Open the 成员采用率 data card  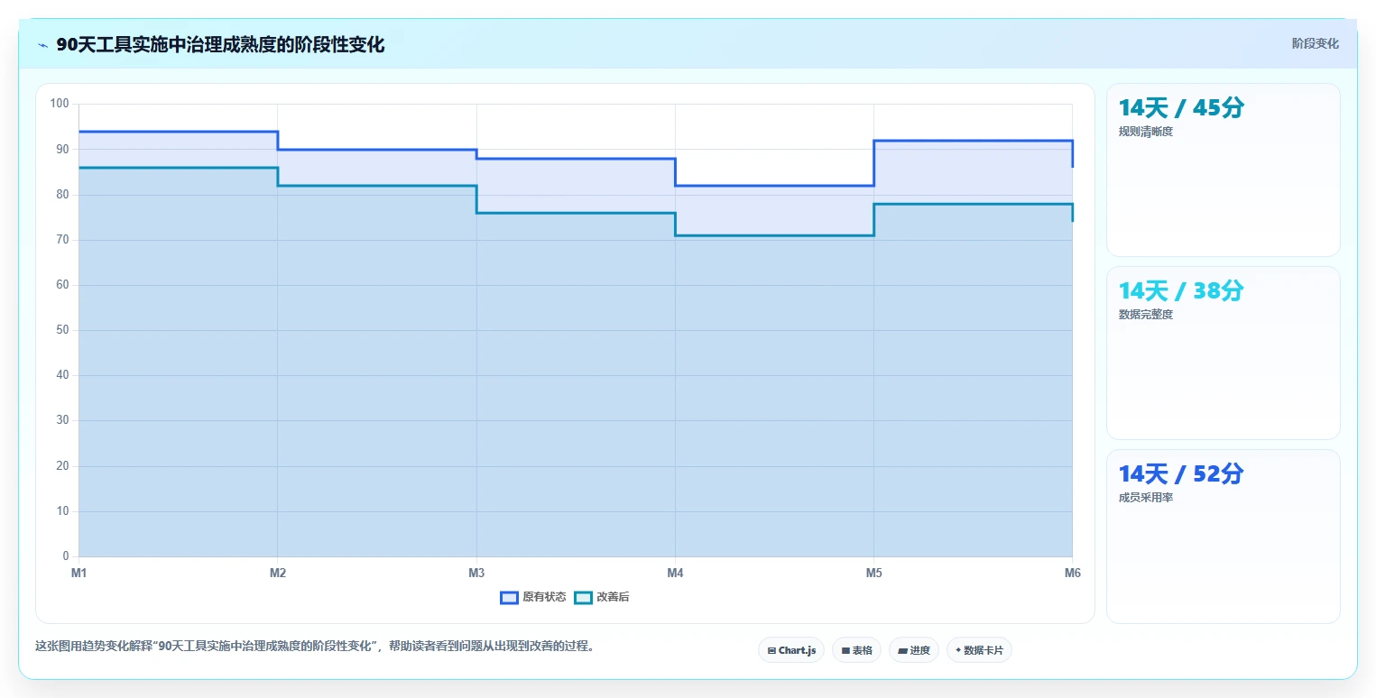tap(1223, 536)
